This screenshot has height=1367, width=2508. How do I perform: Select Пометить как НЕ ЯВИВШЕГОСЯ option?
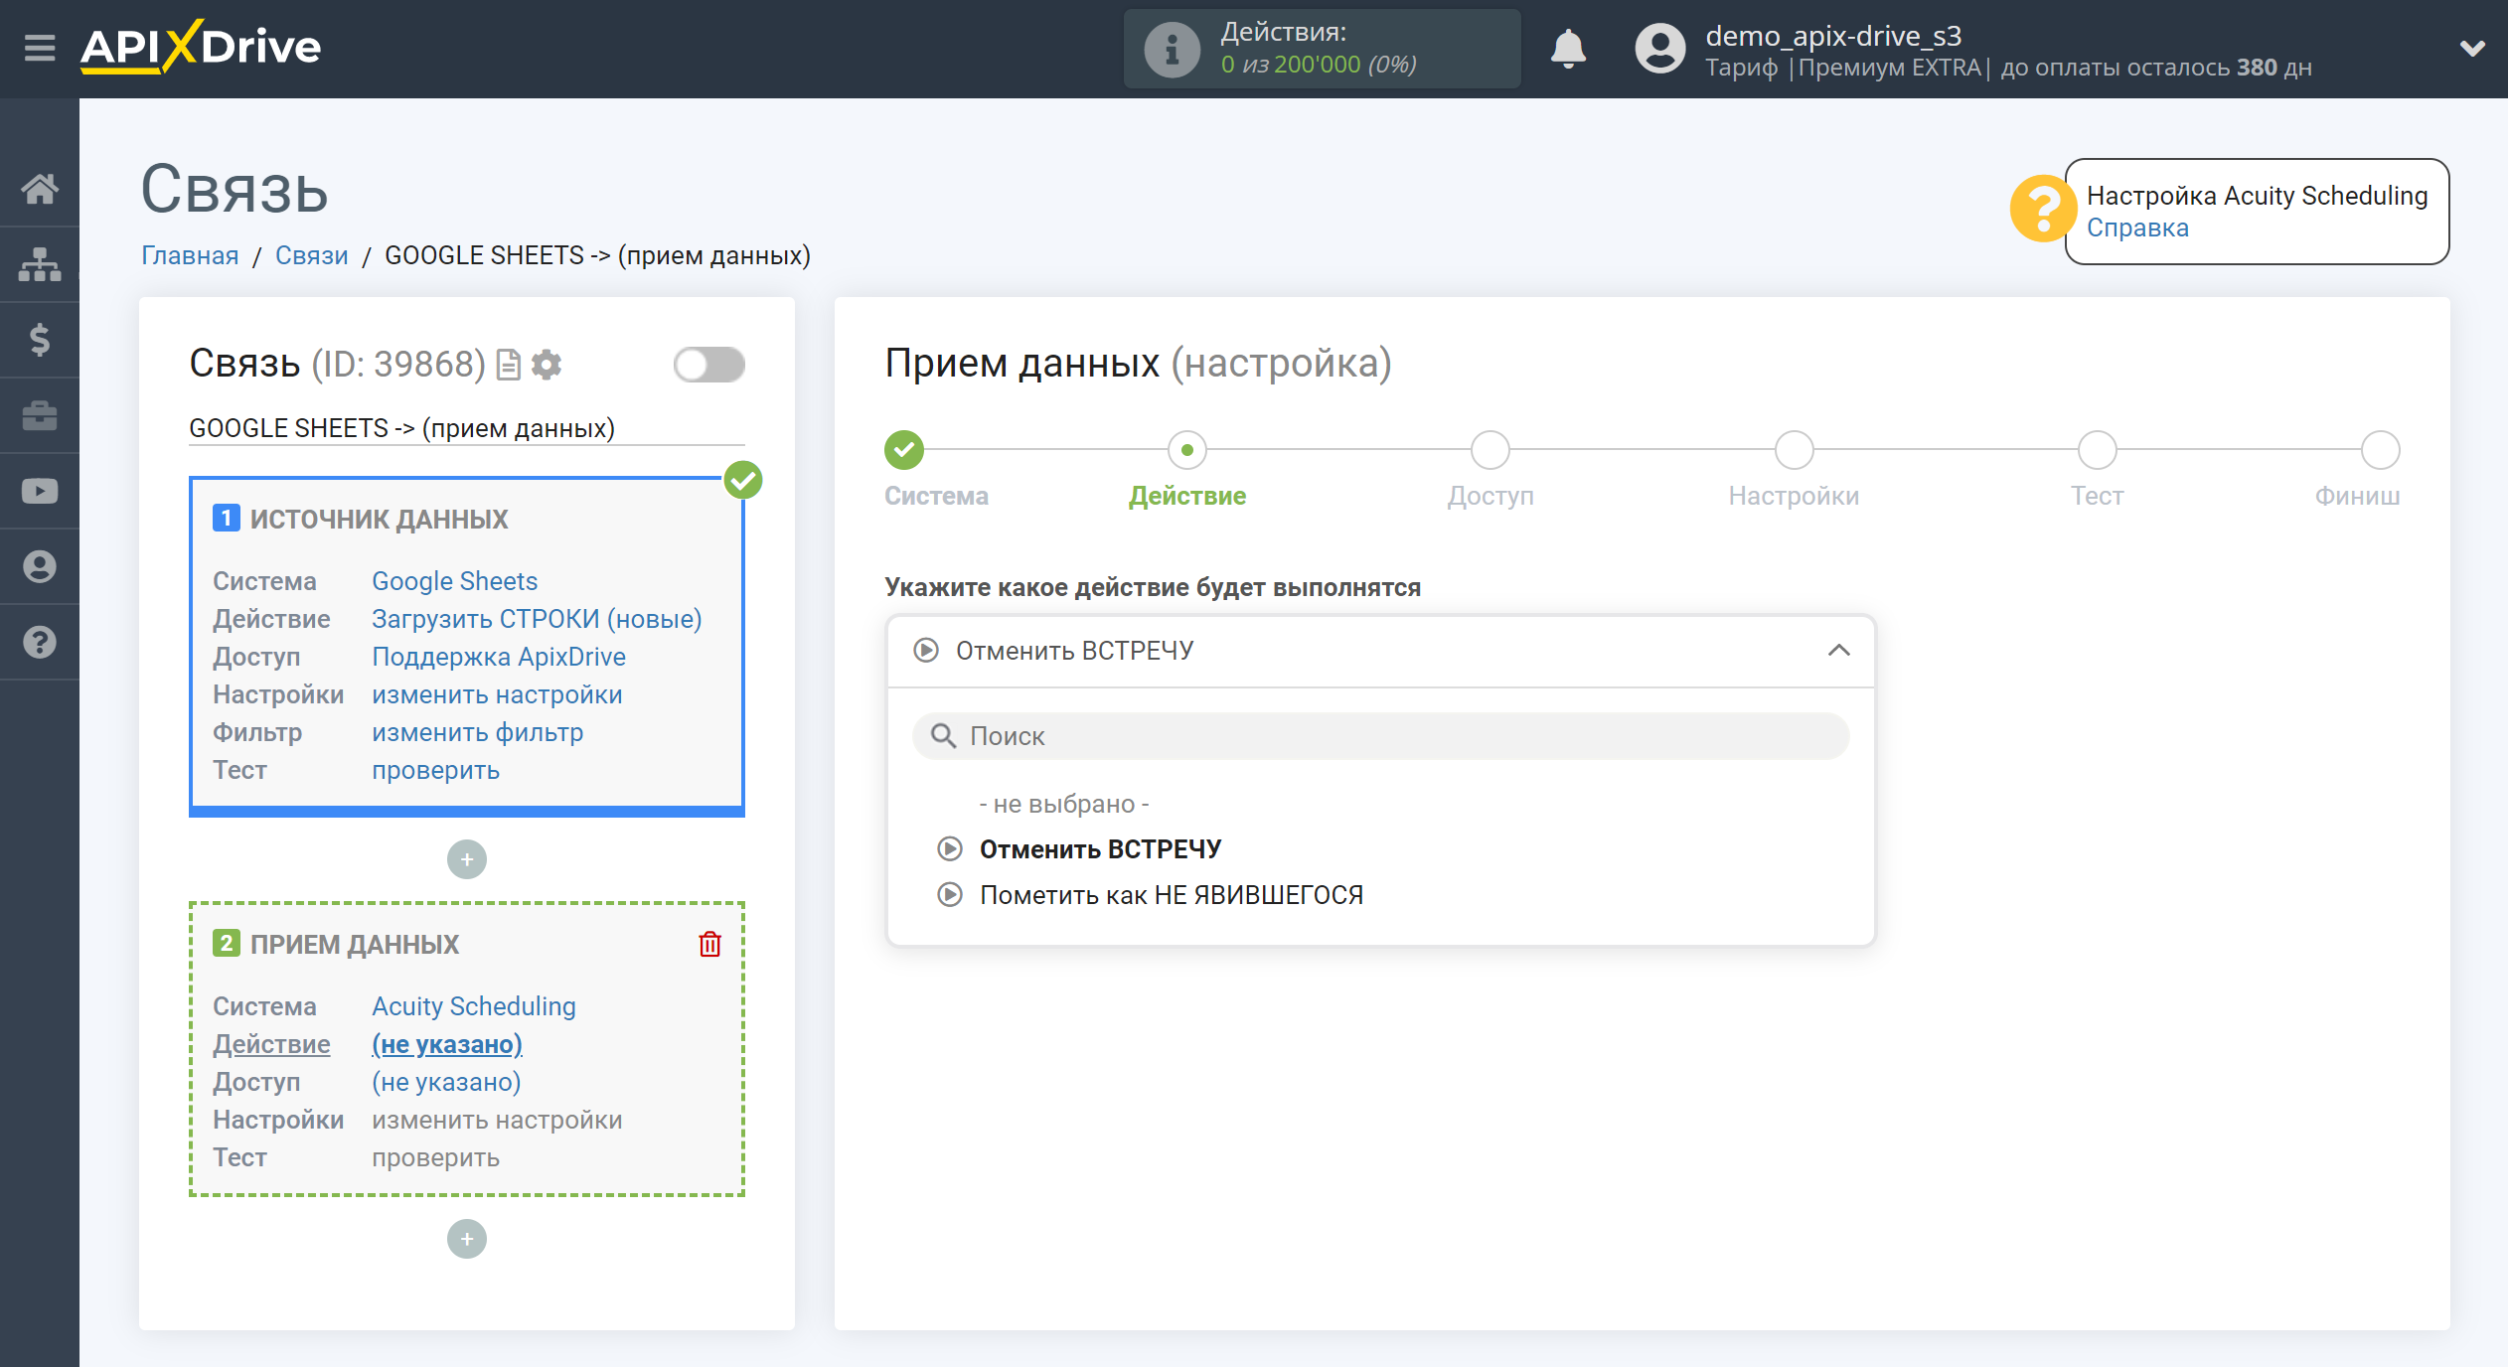click(x=1171, y=895)
